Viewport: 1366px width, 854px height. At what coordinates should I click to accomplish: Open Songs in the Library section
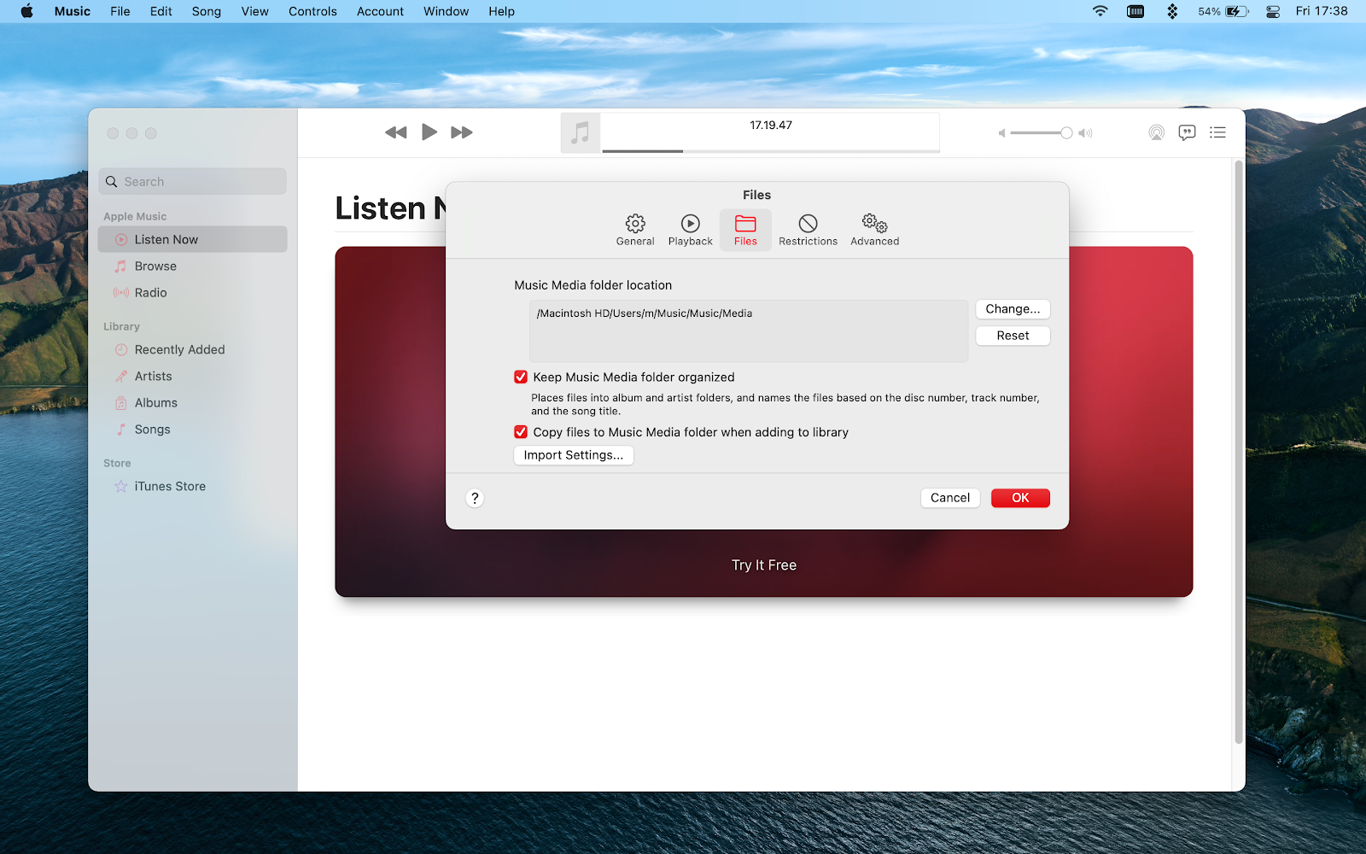pos(192,430)
